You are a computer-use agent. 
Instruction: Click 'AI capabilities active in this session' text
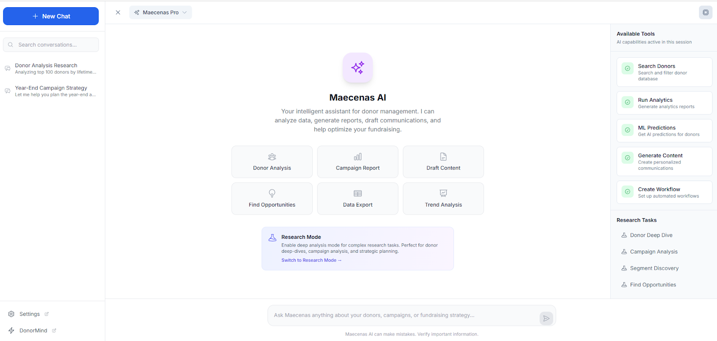click(x=654, y=42)
